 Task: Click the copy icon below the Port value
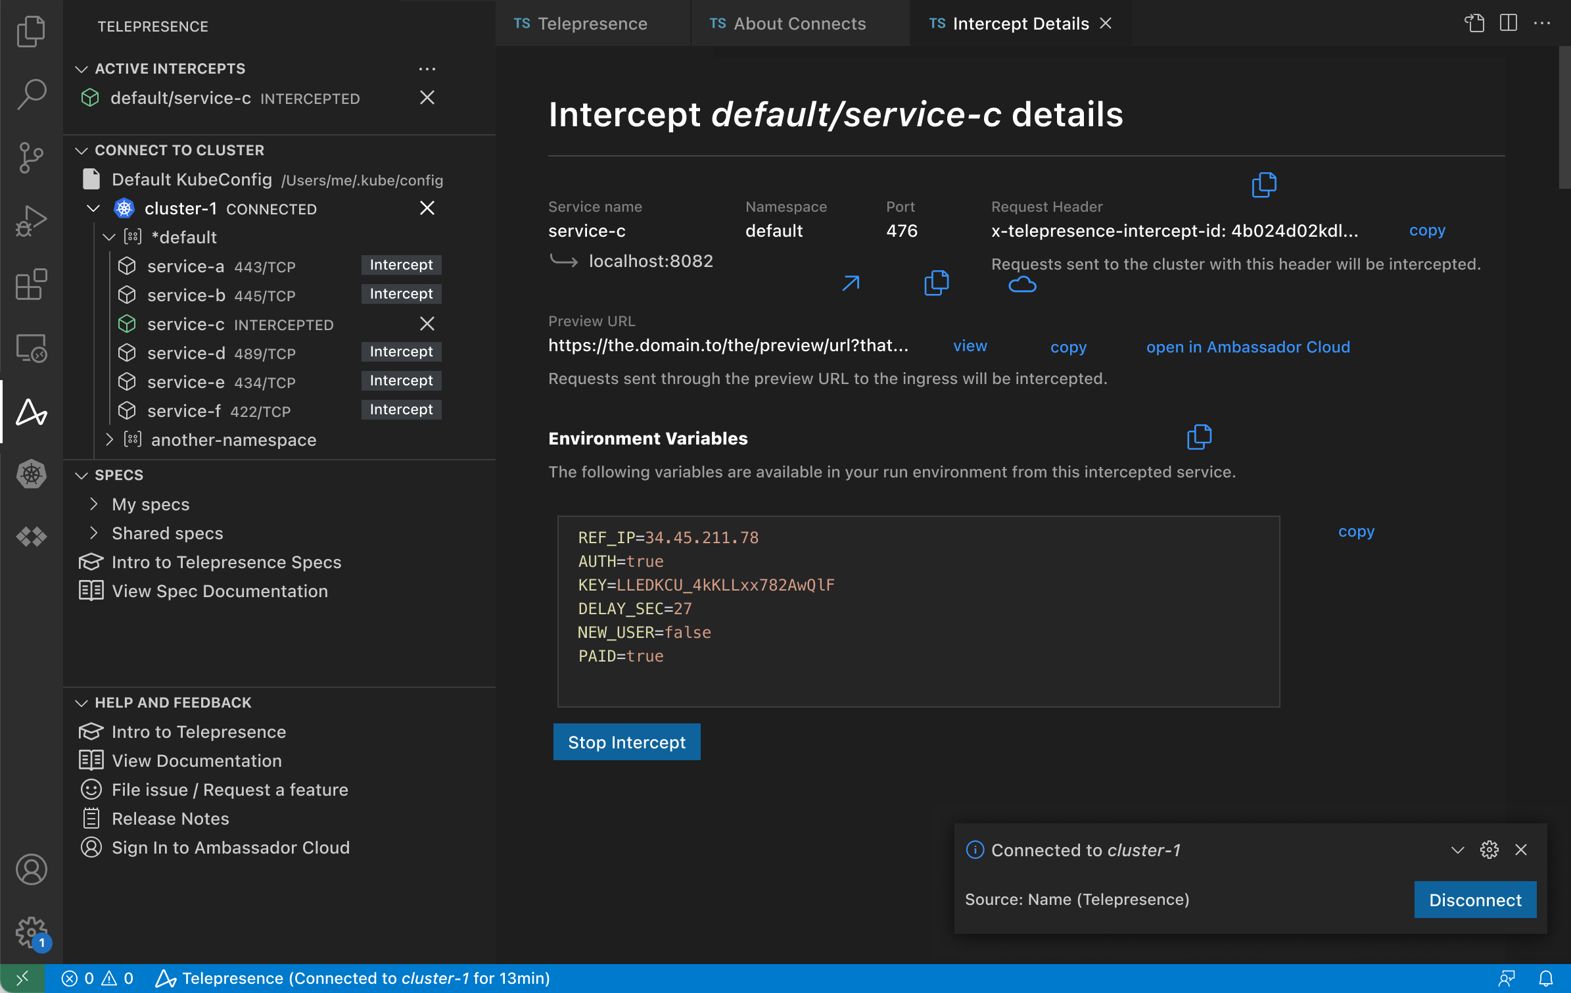[x=936, y=283]
